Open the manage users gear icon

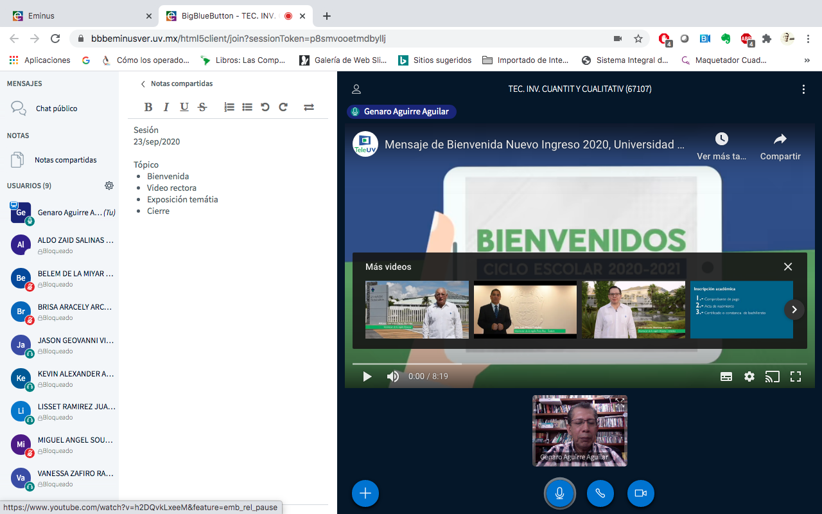coord(109,186)
